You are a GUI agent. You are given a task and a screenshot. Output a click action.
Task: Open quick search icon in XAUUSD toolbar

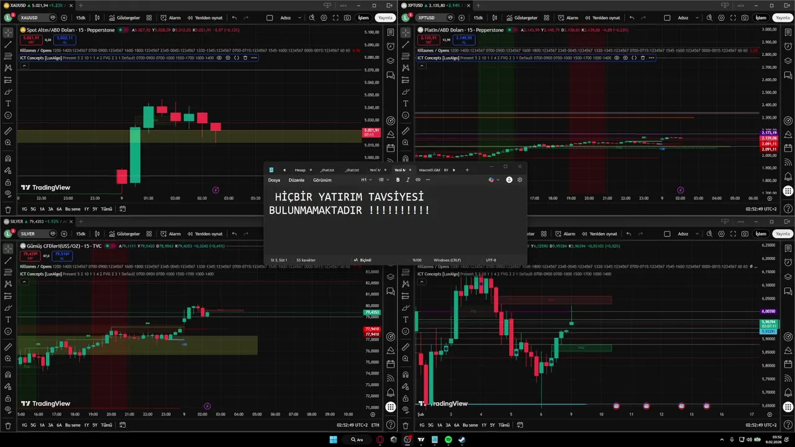coord(311,18)
